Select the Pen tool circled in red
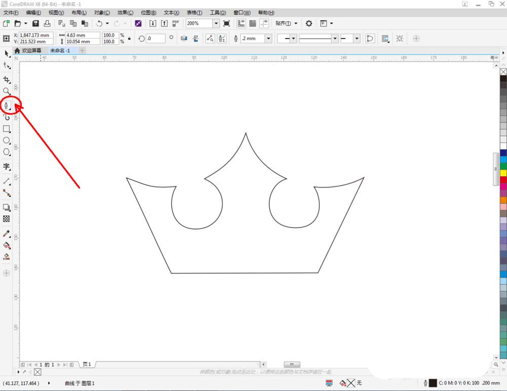 tap(7, 106)
